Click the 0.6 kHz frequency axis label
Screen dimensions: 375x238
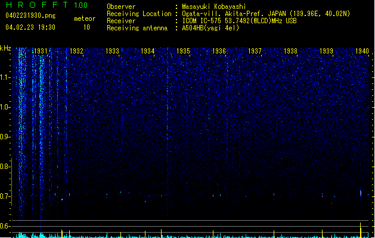click(5, 226)
